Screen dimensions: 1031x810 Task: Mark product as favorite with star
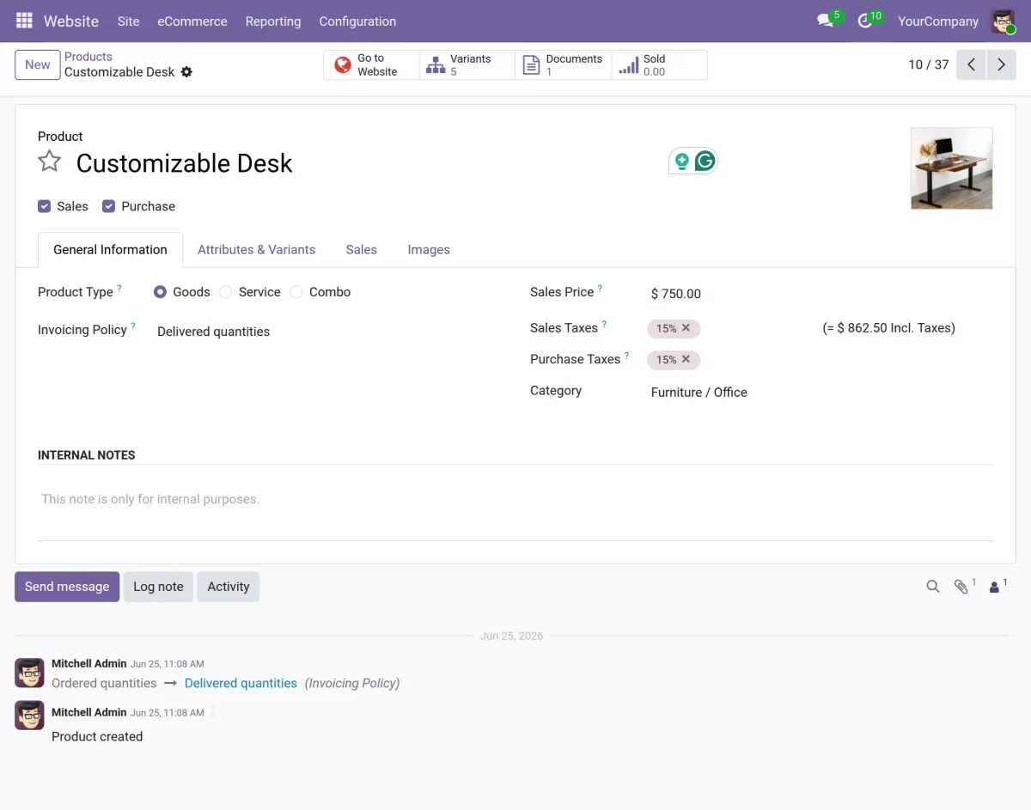coord(50,161)
